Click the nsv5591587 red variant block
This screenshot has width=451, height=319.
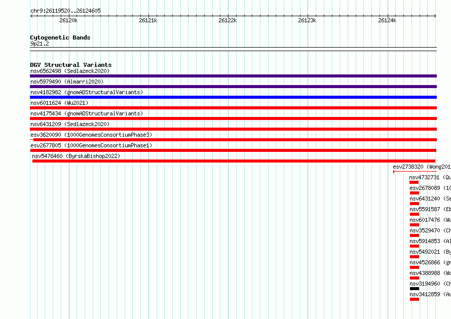(x=415, y=214)
